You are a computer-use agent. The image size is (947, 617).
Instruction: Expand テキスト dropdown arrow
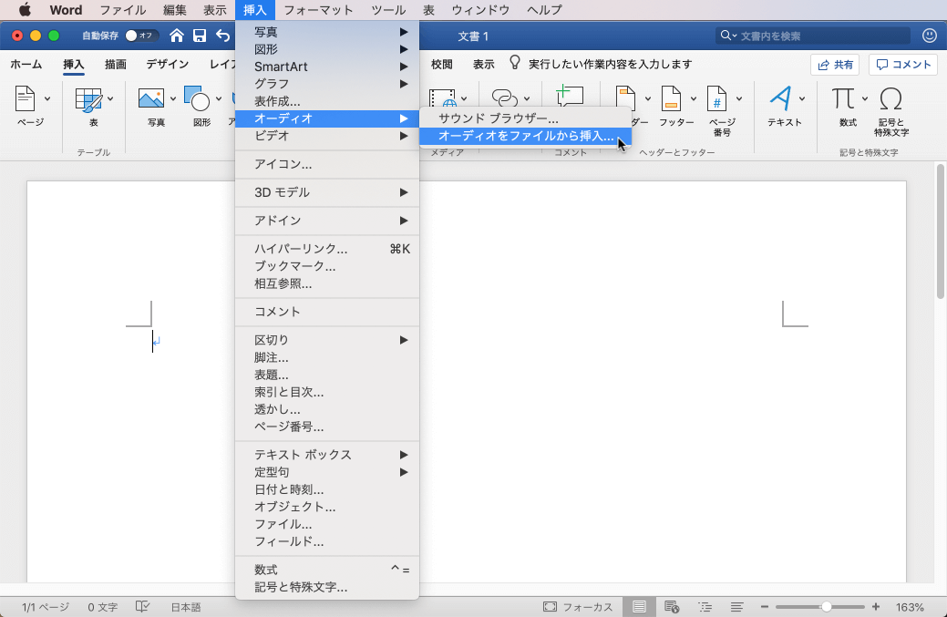[x=802, y=99]
